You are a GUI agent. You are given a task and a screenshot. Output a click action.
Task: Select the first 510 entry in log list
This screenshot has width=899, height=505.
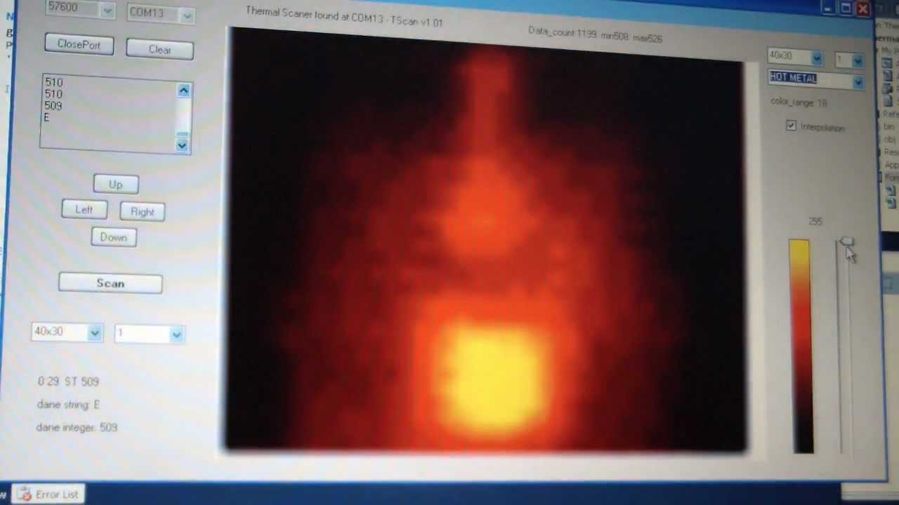(x=53, y=82)
